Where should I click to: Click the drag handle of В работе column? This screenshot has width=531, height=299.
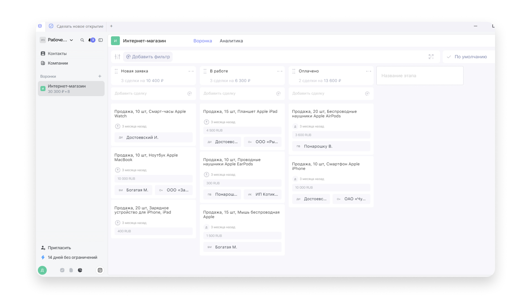pos(205,71)
